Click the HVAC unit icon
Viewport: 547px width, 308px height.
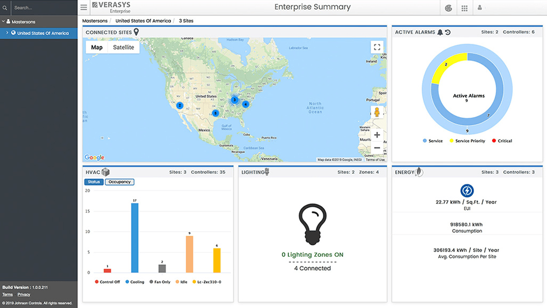click(x=105, y=172)
